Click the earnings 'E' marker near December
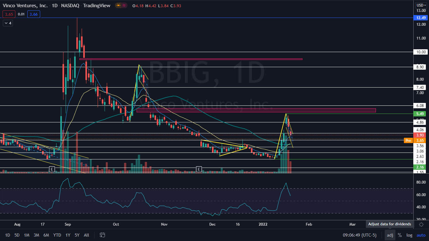 pyautogui.click(x=199, y=169)
